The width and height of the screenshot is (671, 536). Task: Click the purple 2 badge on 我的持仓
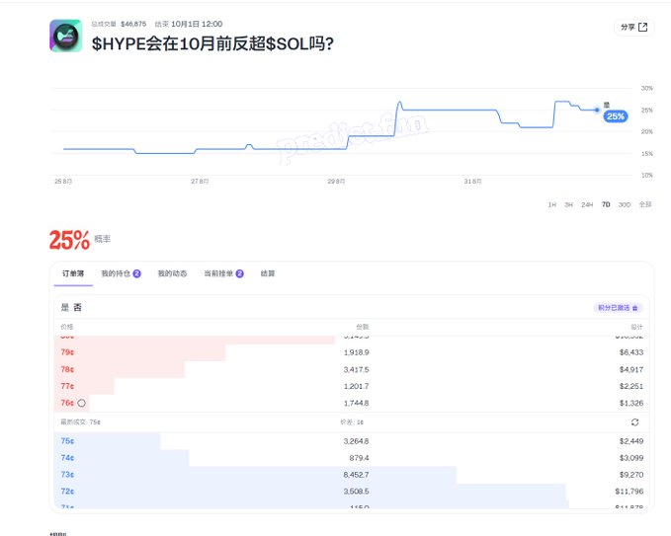(137, 273)
